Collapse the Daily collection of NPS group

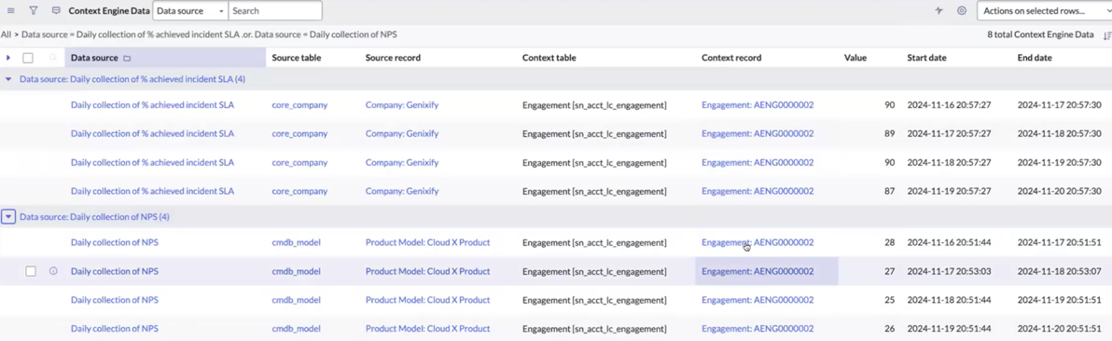(x=7, y=217)
